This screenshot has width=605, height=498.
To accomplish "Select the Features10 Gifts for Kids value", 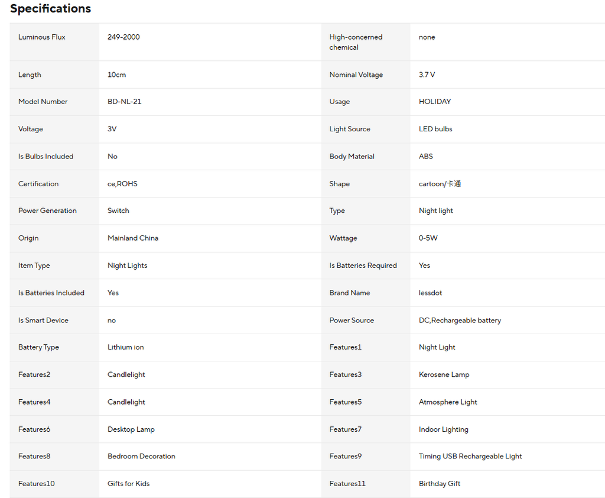I will (128, 484).
